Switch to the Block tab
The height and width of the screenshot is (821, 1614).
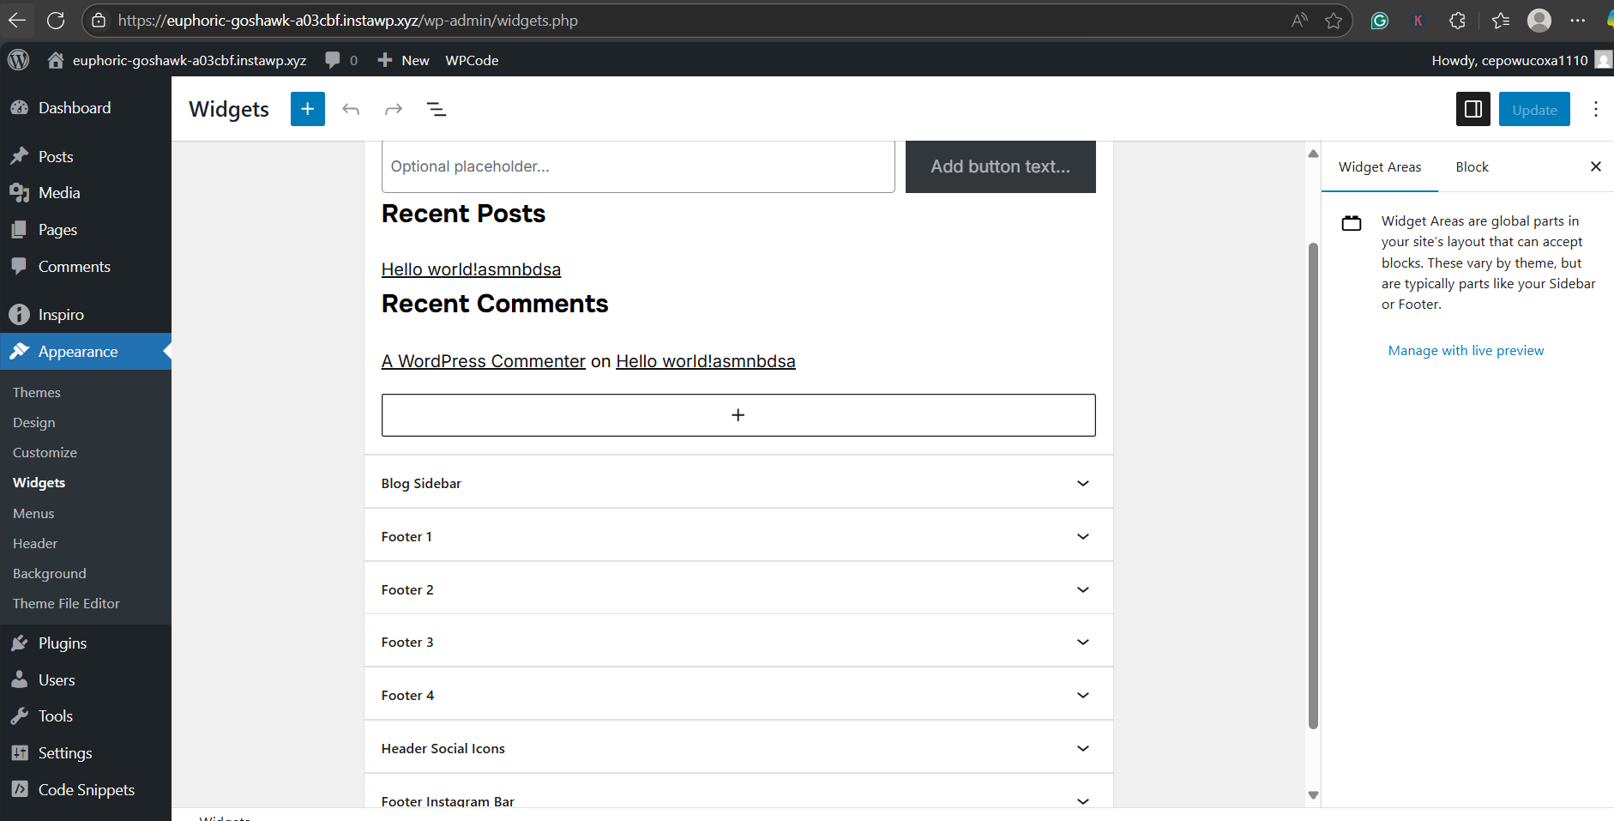pos(1472,166)
